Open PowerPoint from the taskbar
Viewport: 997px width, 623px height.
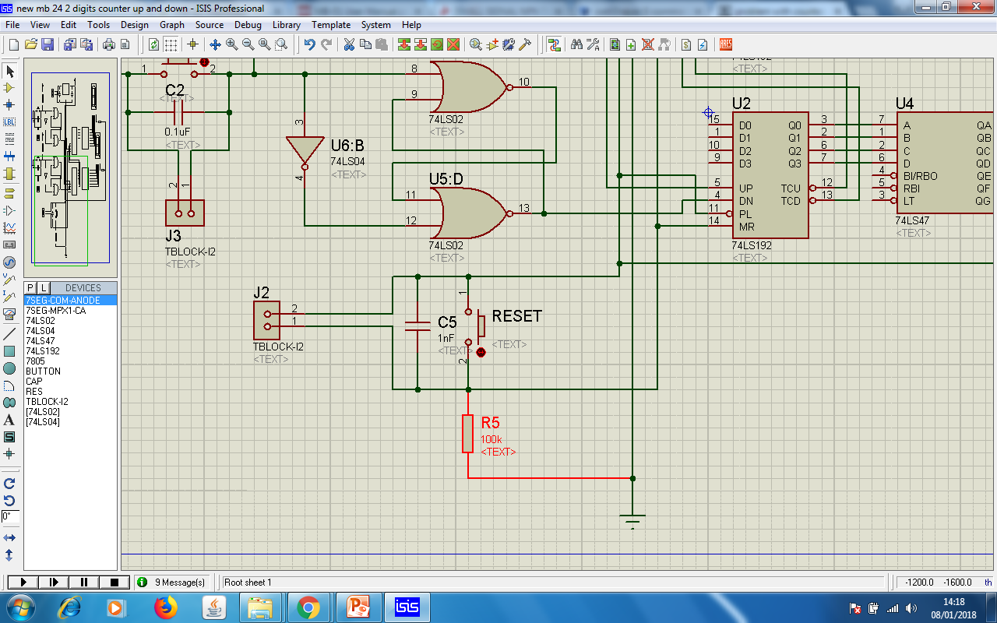pyautogui.click(x=358, y=607)
